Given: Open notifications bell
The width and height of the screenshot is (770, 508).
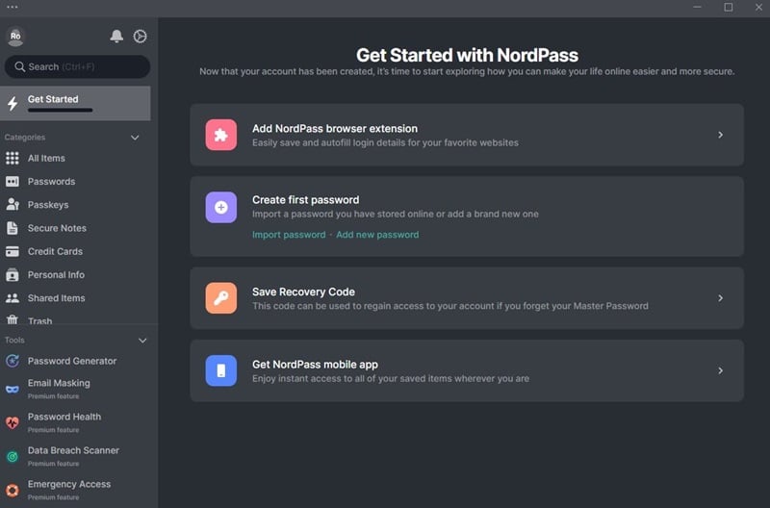Looking at the screenshot, I should click(116, 36).
